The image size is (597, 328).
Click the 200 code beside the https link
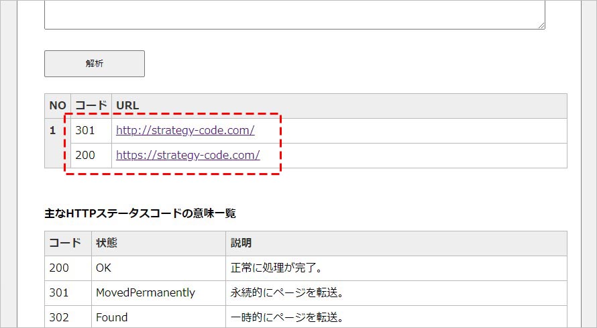(x=85, y=156)
